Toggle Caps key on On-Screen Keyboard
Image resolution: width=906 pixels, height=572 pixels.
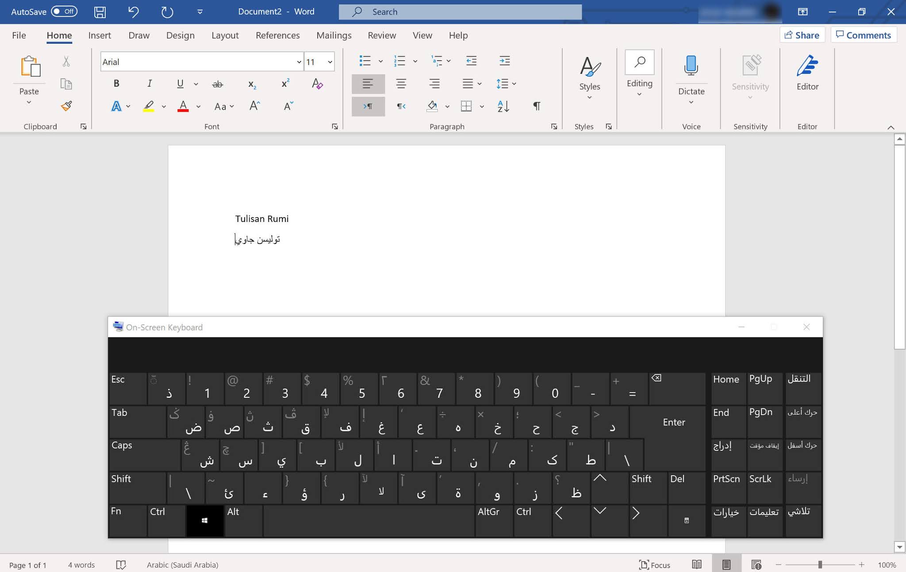pyautogui.click(x=145, y=454)
